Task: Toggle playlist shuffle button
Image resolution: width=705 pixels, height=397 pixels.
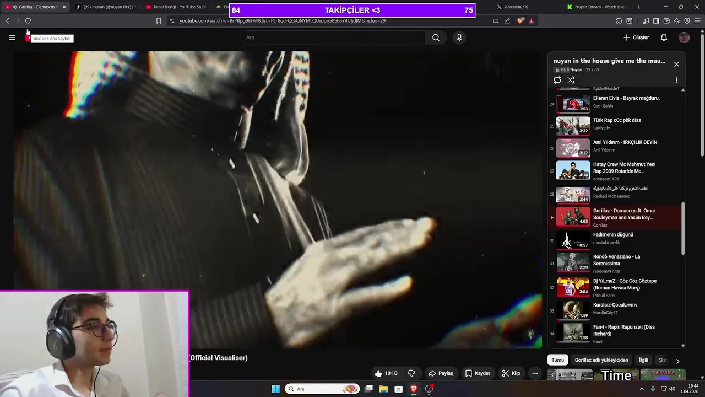Action: click(571, 80)
